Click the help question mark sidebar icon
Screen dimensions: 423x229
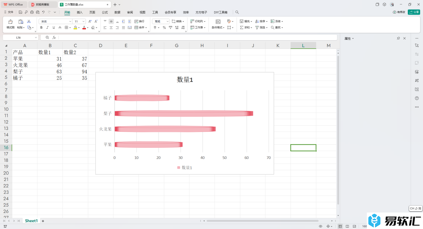click(x=417, y=98)
